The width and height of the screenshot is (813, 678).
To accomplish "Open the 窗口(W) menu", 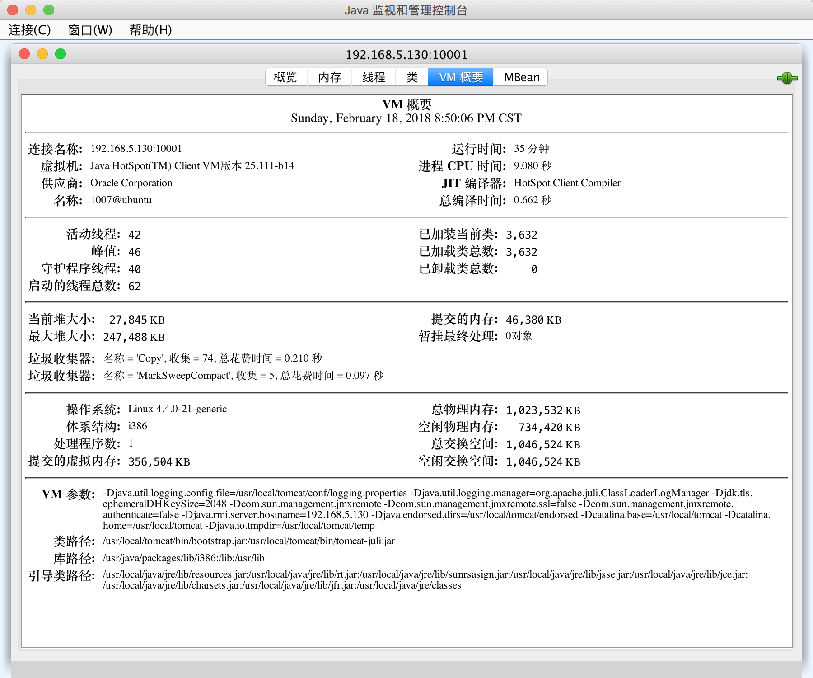I will (x=90, y=30).
